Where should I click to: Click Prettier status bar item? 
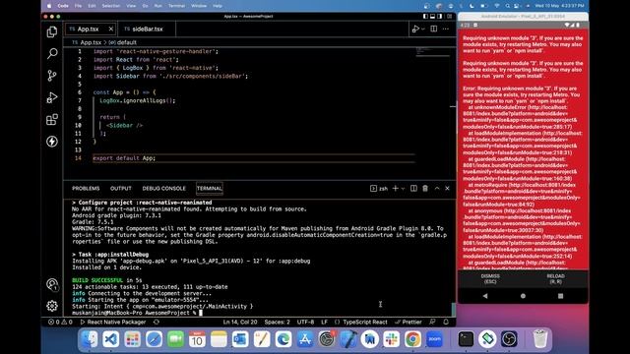pos(409,322)
